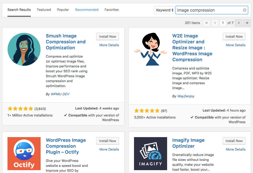Screen dimensions: 253x173
Task: Open the Popular plugins tab
Action: [63, 10]
